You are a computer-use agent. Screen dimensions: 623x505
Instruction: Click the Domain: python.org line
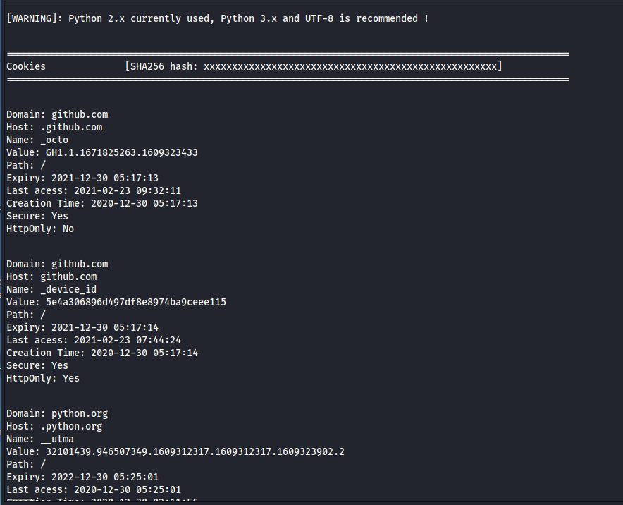click(57, 413)
